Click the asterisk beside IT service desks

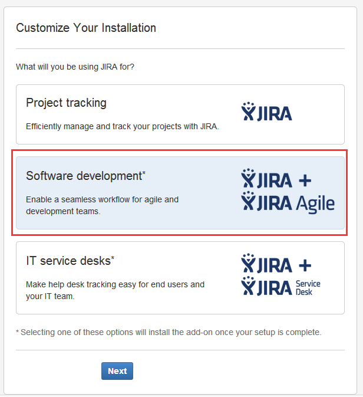pyautogui.click(x=113, y=258)
